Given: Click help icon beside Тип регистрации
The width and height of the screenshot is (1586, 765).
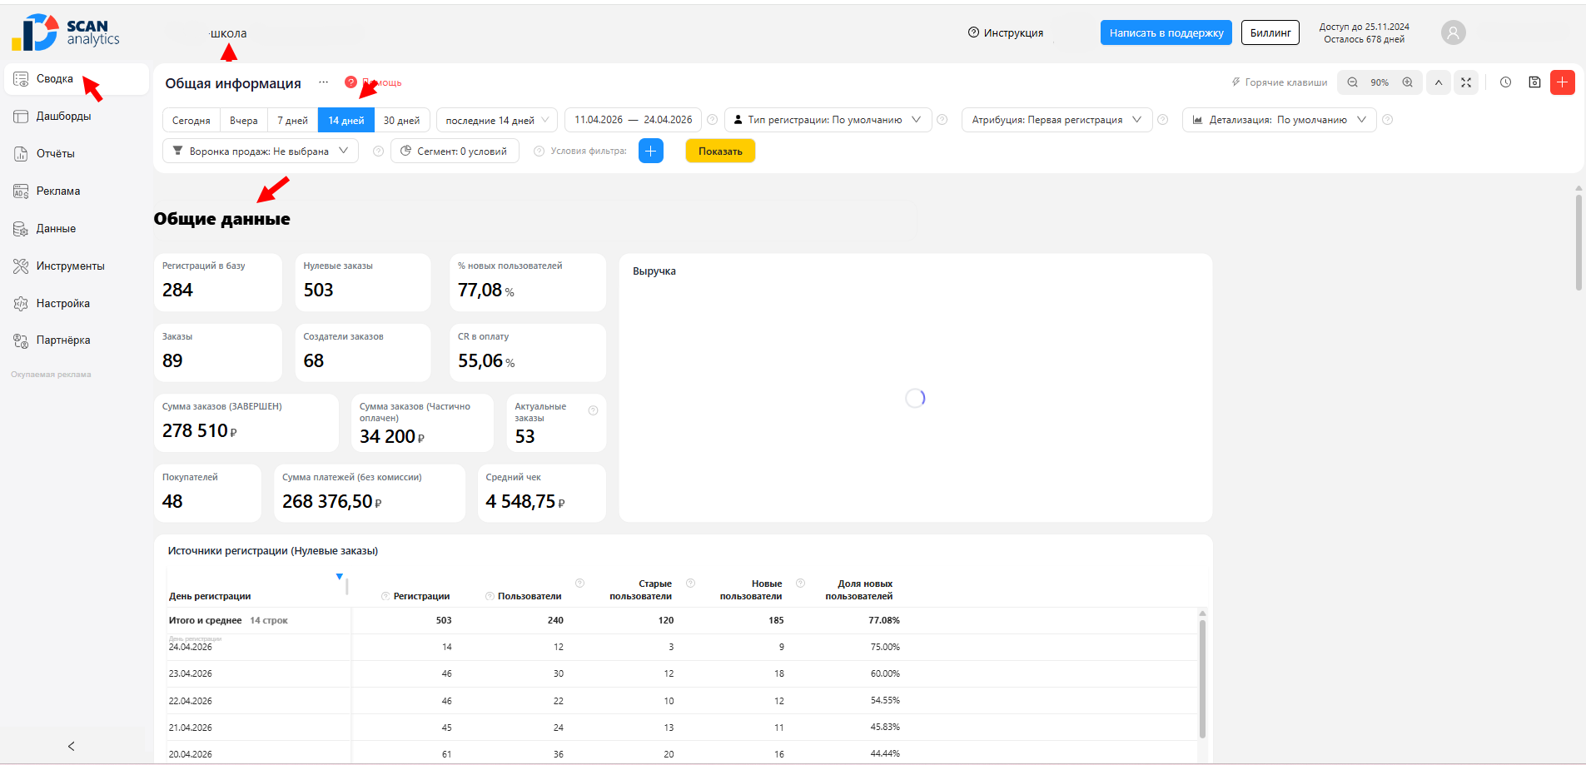Looking at the screenshot, I should 942,120.
